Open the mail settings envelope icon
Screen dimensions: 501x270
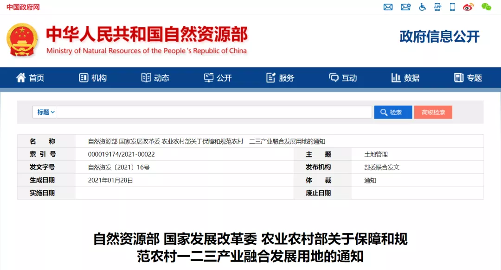[x=405, y=7]
